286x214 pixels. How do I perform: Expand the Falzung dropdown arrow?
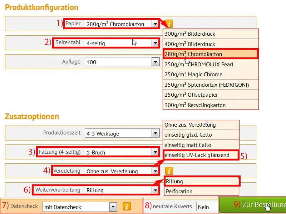156,152
